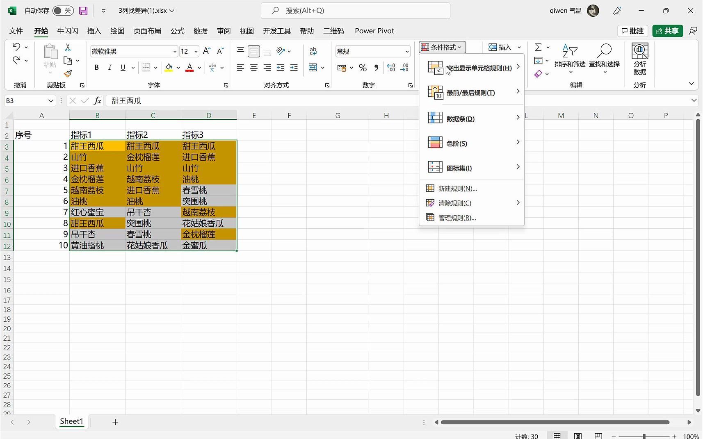The height and width of the screenshot is (439, 703).
Task: Toggle middle vertical alignment
Action: [x=254, y=51]
